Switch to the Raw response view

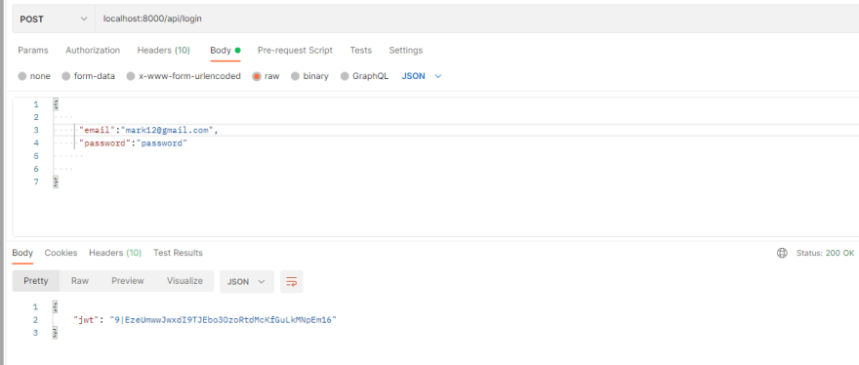[x=80, y=281]
